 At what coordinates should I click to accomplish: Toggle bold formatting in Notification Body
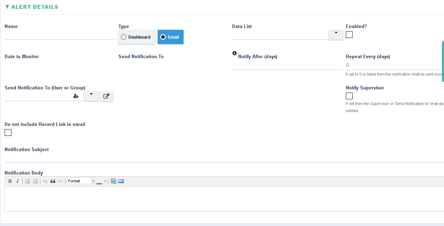pyautogui.click(x=10, y=181)
